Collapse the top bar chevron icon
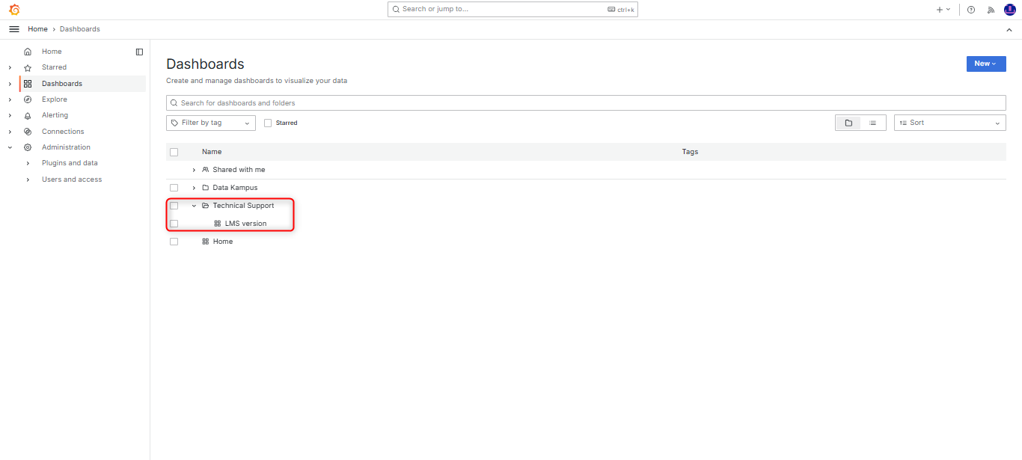This screenshot has height=460, width=1022. click(x=1009, y=29)
